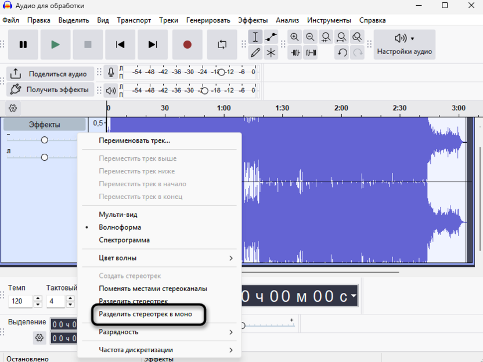Adjust the track gain slider knob
This screenshot has height=362, width=483.
[x=44, y=140]
